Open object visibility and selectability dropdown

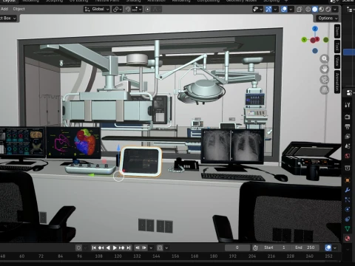(257, 10)
